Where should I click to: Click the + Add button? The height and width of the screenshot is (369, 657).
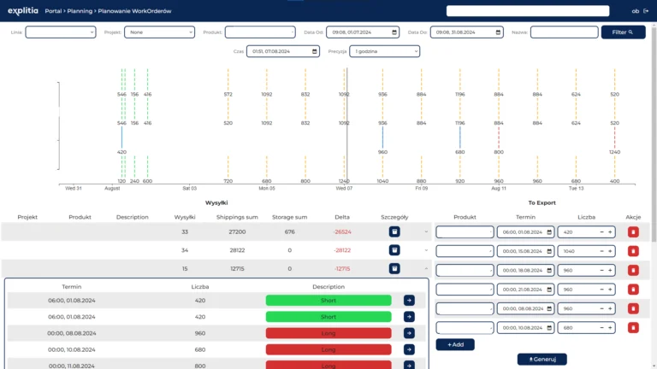coord(455,345)
